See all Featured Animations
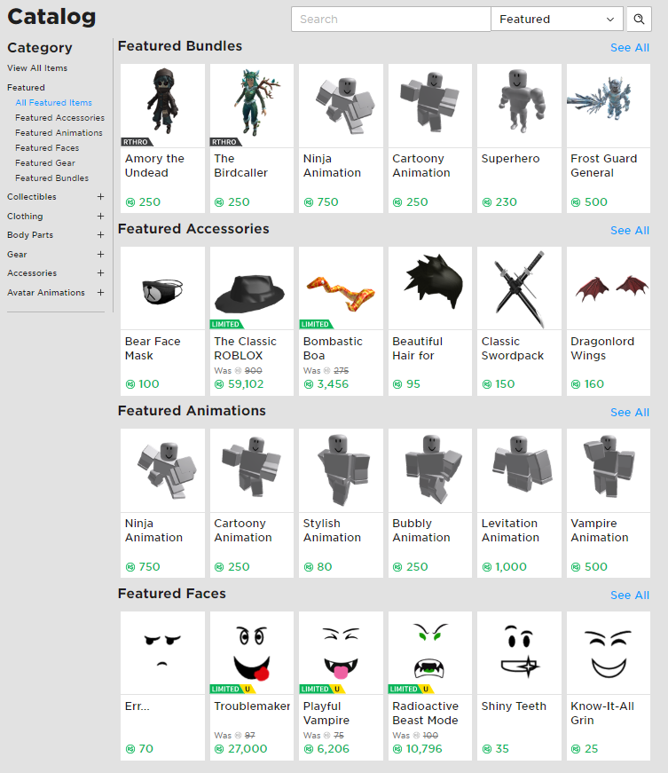The image size is (668, 773). (x=630, y=412)
